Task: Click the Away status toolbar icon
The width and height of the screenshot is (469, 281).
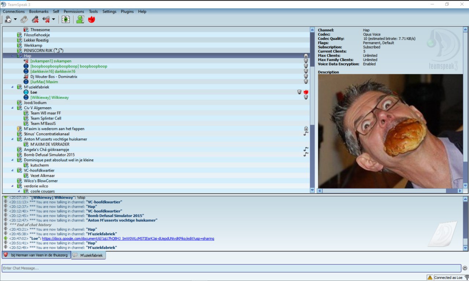Action: coord(8,19)
